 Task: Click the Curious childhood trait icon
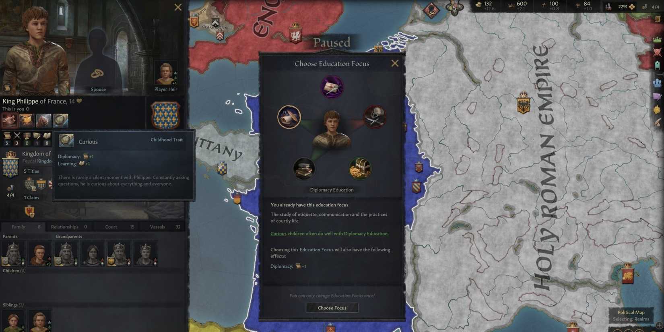point(60,120)
